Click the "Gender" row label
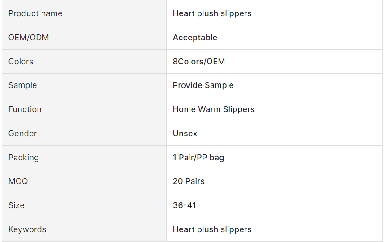This screenshot has width=384, height=242. coord(22,134)
